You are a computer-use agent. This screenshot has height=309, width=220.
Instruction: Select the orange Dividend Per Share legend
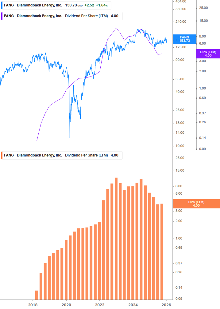point(61,155)
